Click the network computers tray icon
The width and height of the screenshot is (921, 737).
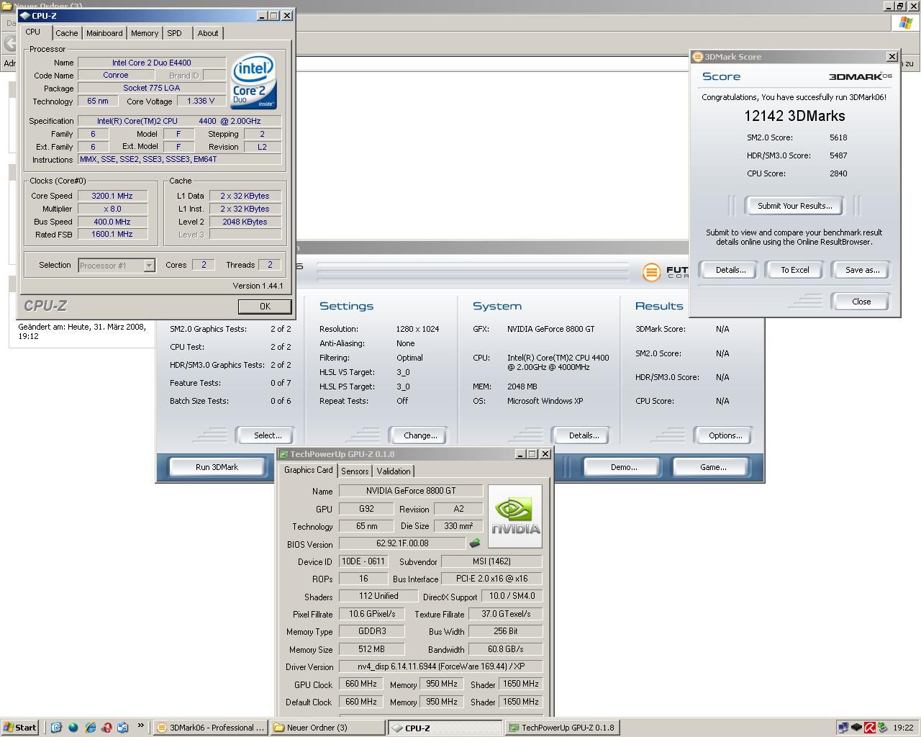click(x=843, y=728)
